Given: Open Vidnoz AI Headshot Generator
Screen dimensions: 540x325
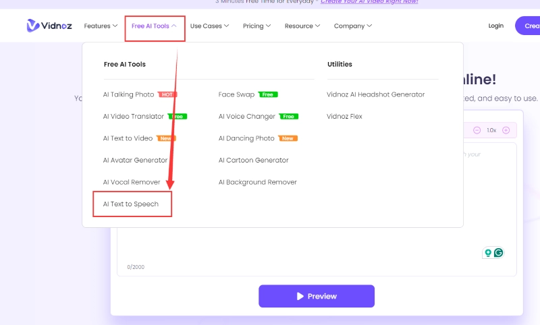Looking at the screenshot, I should [x=376, y=94].
